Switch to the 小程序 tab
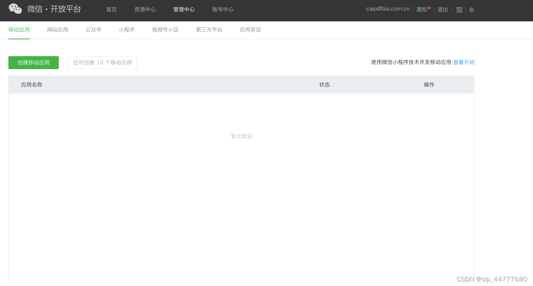The image size is (533, 286). coord(127,30)
